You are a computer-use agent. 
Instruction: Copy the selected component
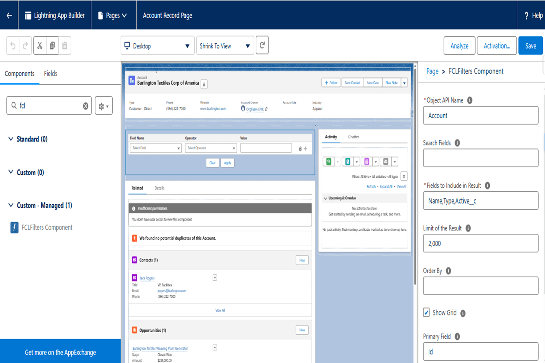52,46
